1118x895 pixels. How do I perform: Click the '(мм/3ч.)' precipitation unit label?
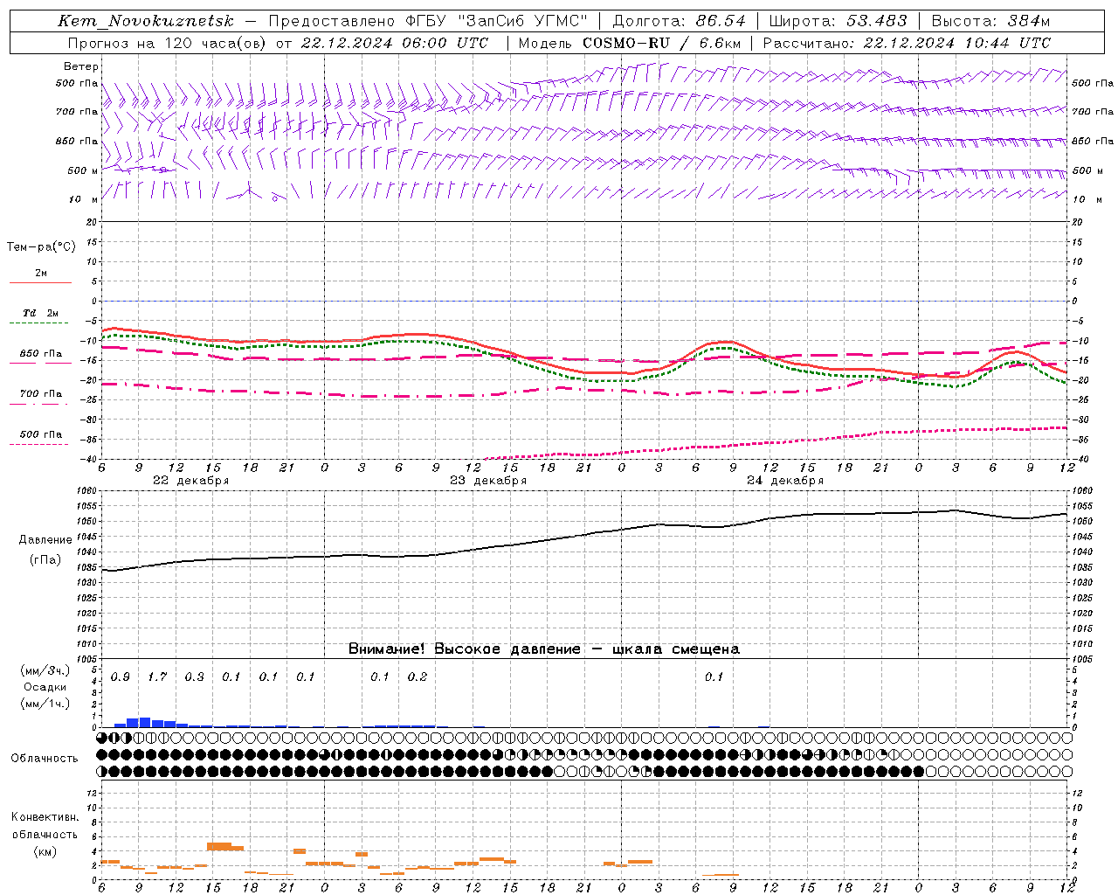pyautogui.click(x=44, y=670)
